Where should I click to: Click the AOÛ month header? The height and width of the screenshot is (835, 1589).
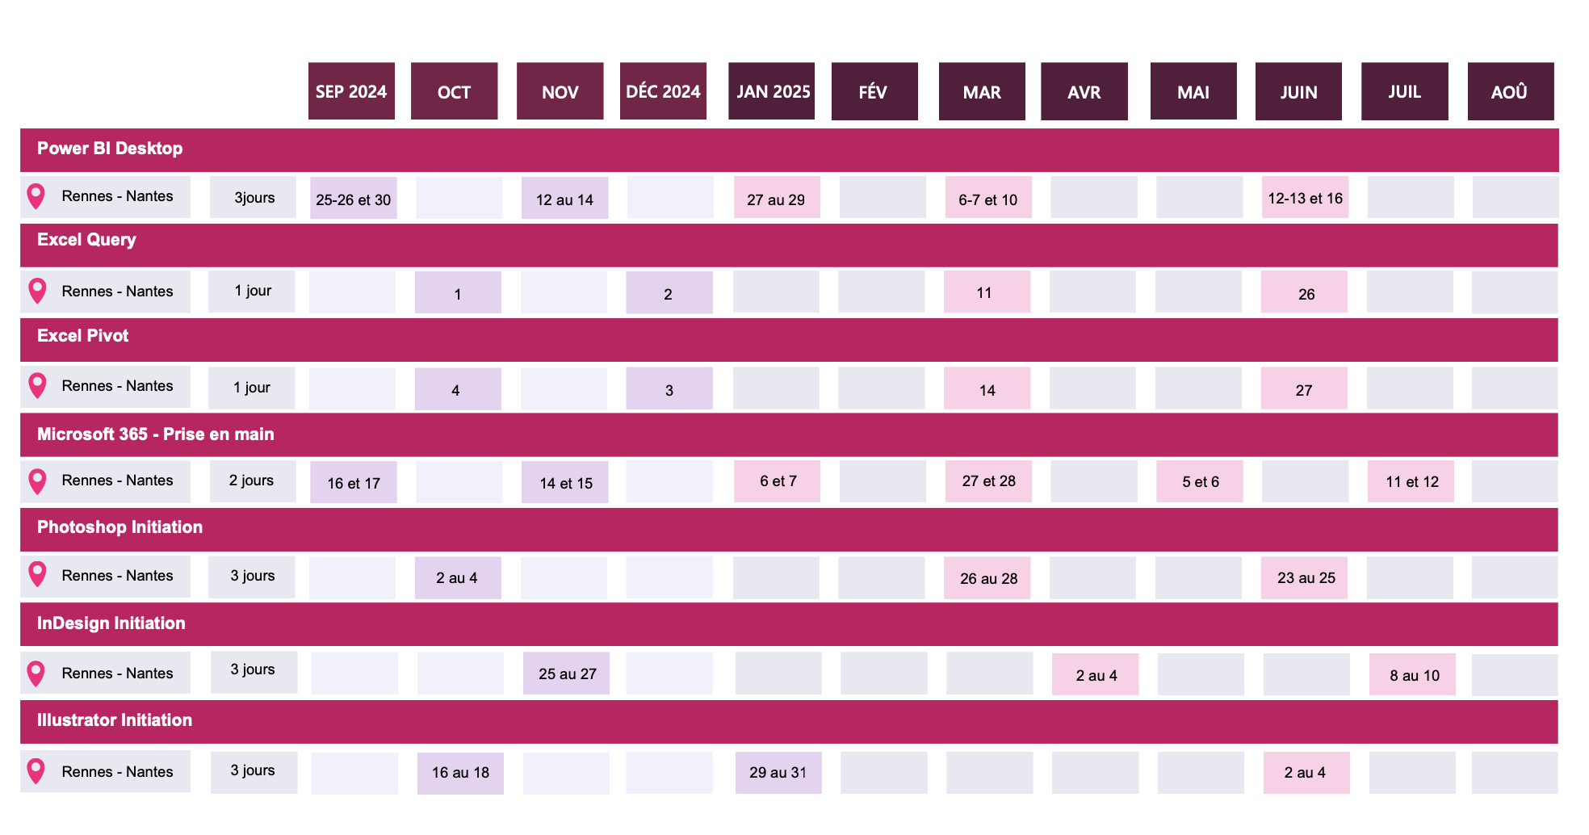1510,91
